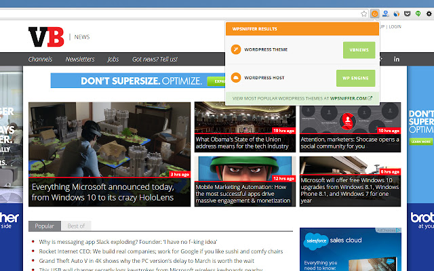Screen dimensions: 434x271
Task: Open the Channels menu
Action: click(40, 59)
